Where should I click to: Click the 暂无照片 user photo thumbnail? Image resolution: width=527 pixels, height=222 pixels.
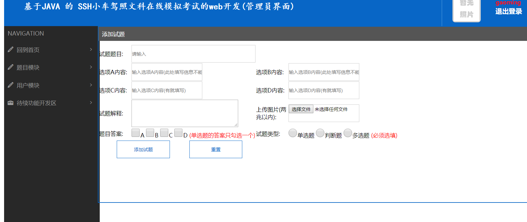pyautogui.click(x=466, y=10)
